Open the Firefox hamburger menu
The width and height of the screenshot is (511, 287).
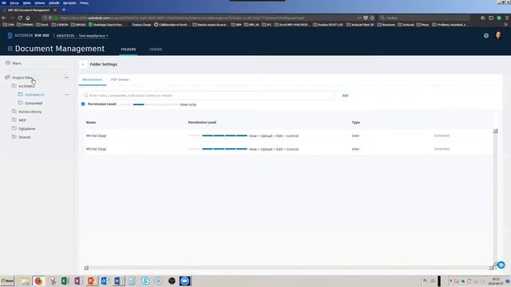(x=507, y=18)
